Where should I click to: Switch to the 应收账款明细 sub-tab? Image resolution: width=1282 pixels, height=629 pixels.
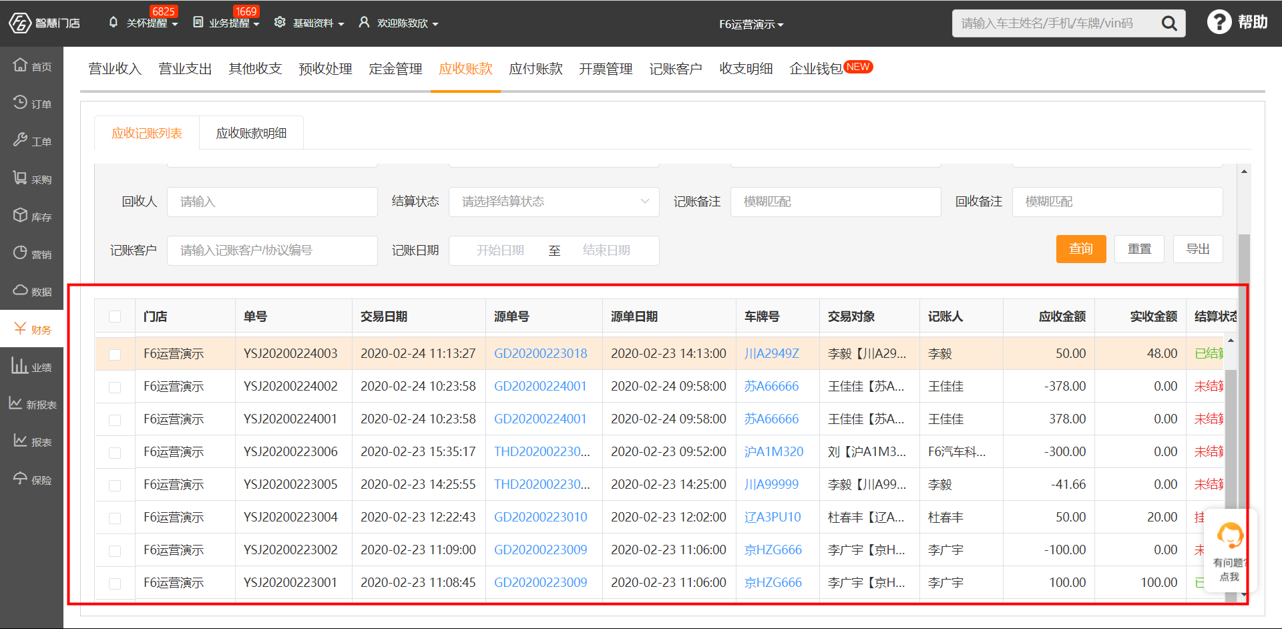(251, 133)
